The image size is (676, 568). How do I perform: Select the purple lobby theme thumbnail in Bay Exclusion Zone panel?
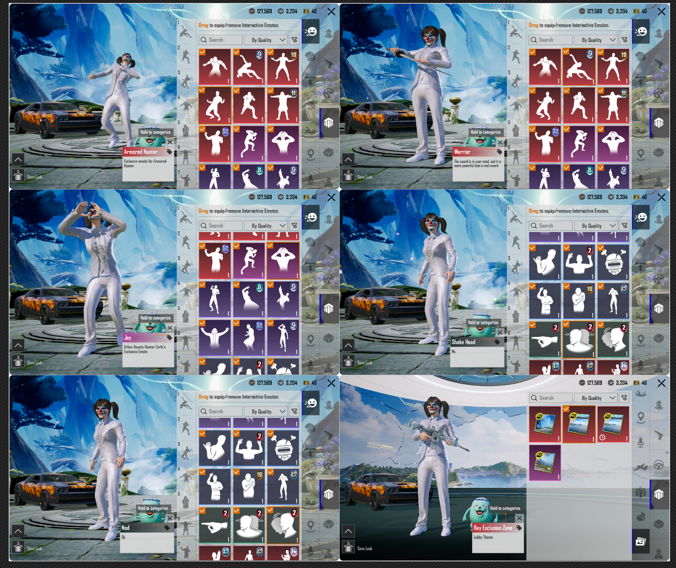[545, 463]
